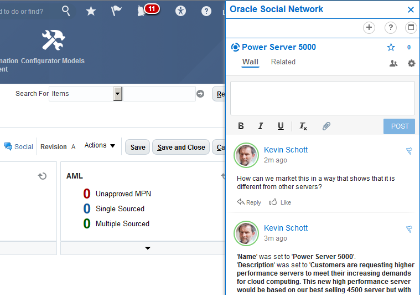Viewport: 420px width, 295px height.
Task: Click Kevin Schott avatar on 2m ago post
Action: point(246,155)
